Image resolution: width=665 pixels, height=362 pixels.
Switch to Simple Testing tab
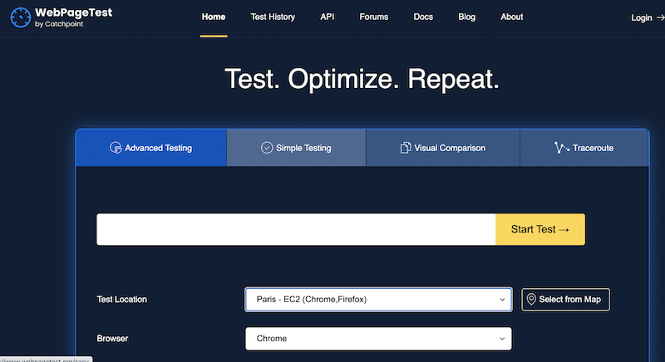point(296,148)
